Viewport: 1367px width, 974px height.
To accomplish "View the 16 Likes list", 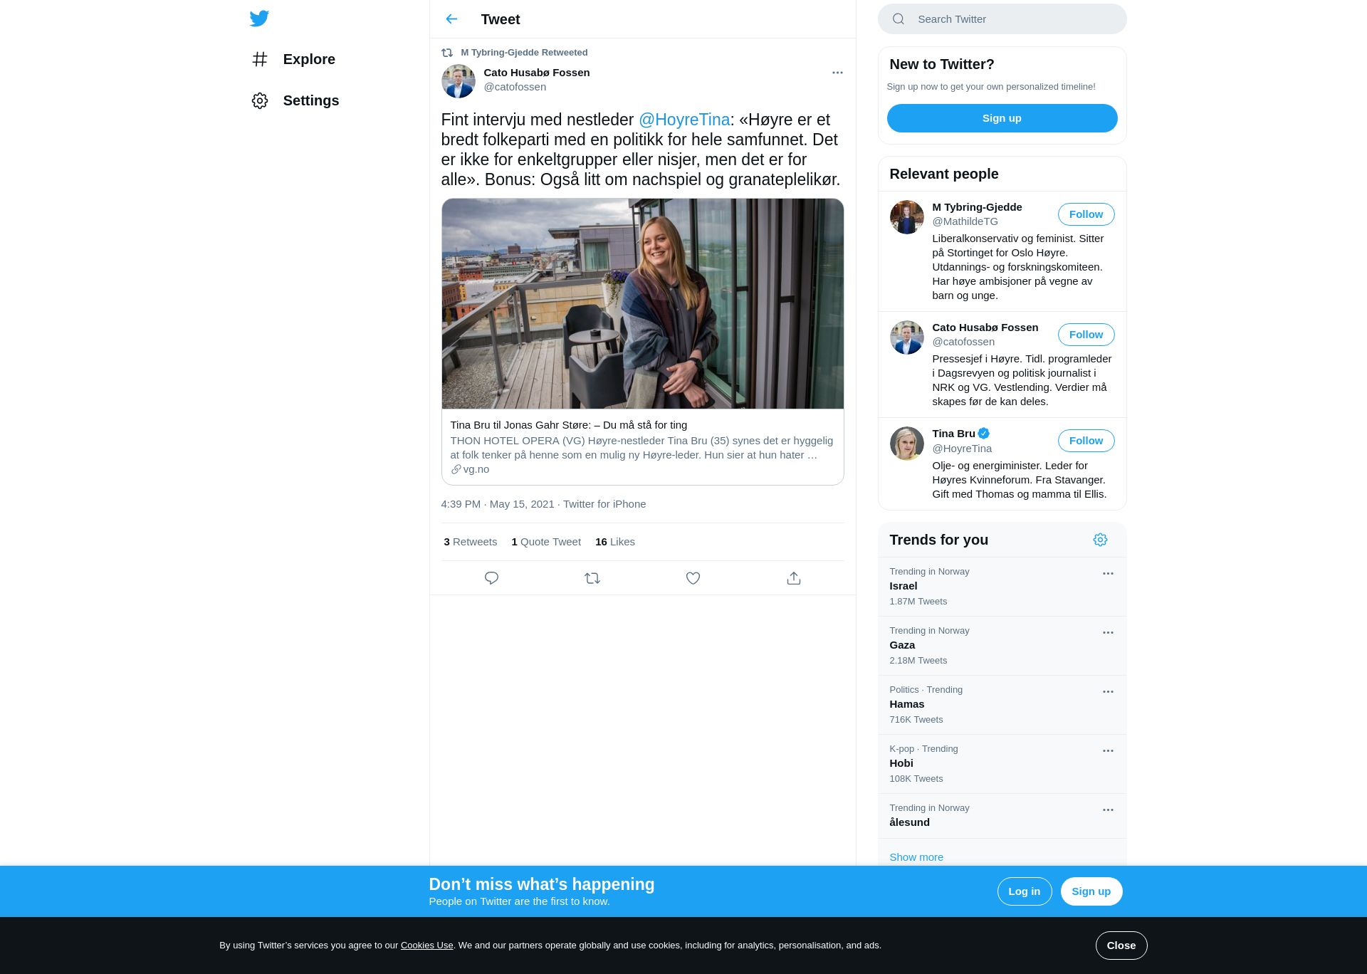I will (615, 542).
